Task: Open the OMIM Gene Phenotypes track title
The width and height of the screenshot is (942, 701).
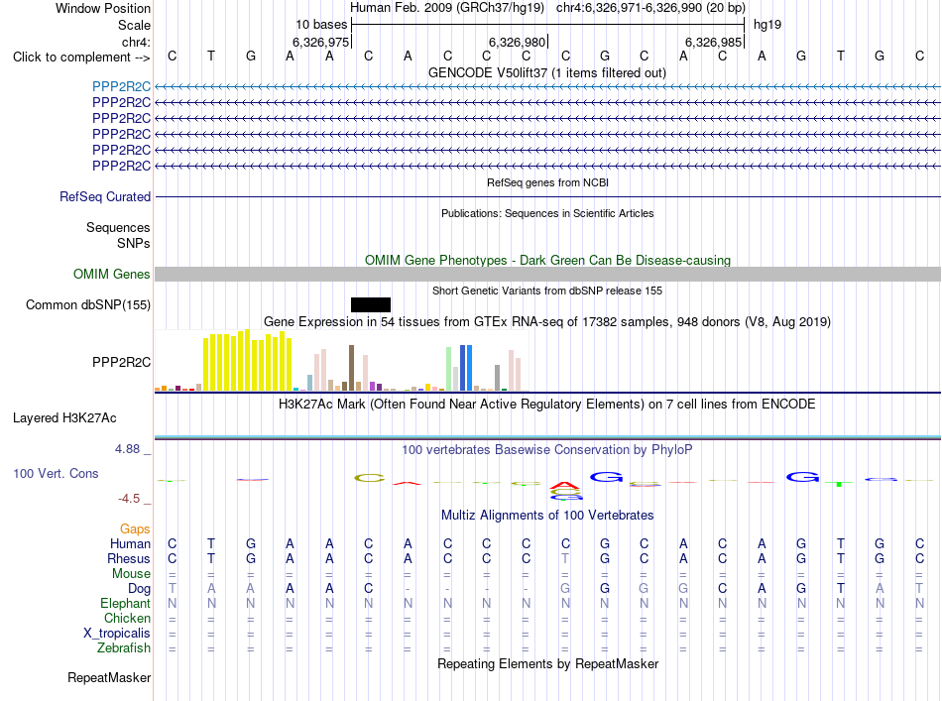Action: tap(547, 260)
